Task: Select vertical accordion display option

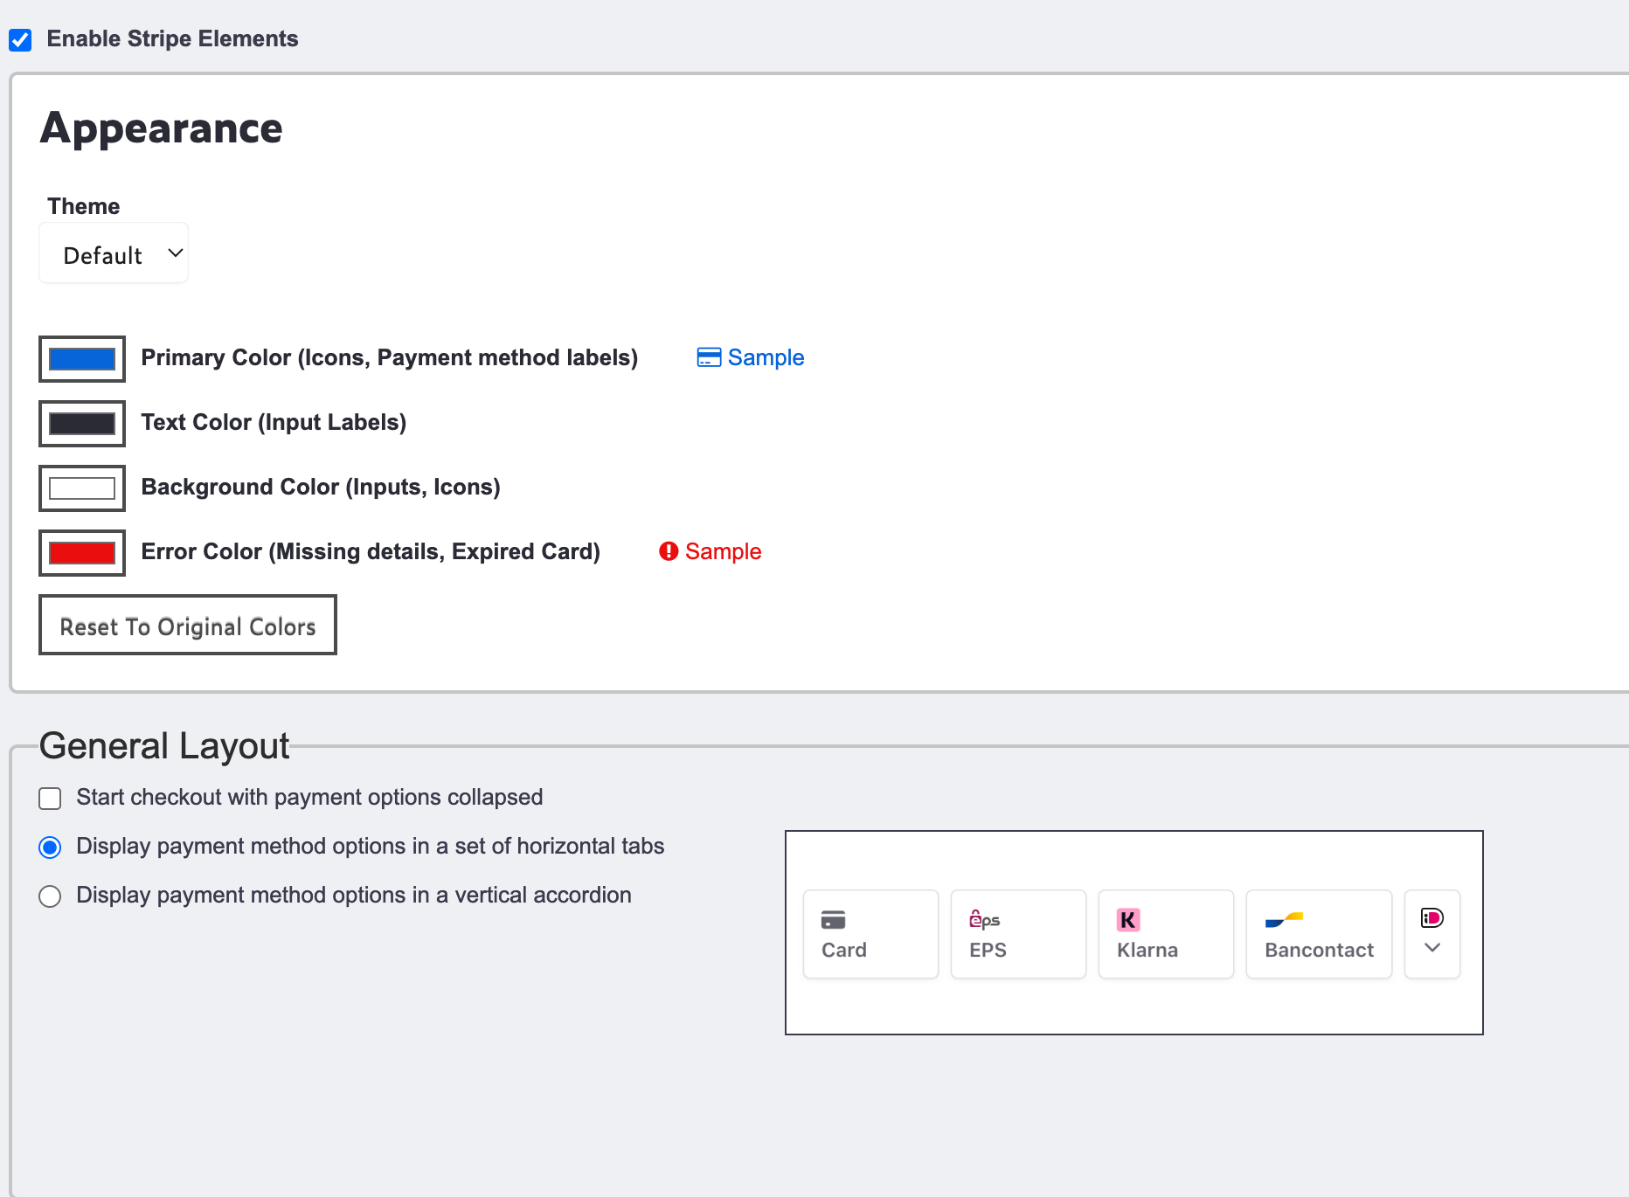Action: 50,896
